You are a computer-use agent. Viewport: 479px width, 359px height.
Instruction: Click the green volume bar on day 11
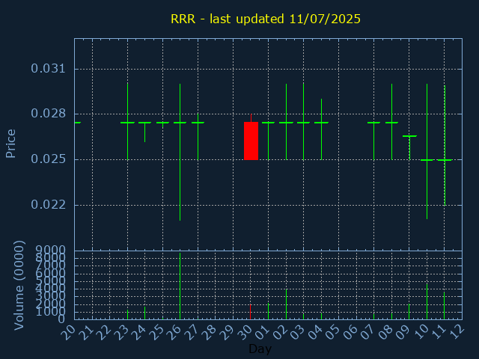point(444,306)
